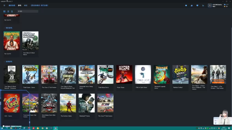This screenshot has width=232, height=130.
Task: Open The Settlers Online tile
Action: [68, 106]
